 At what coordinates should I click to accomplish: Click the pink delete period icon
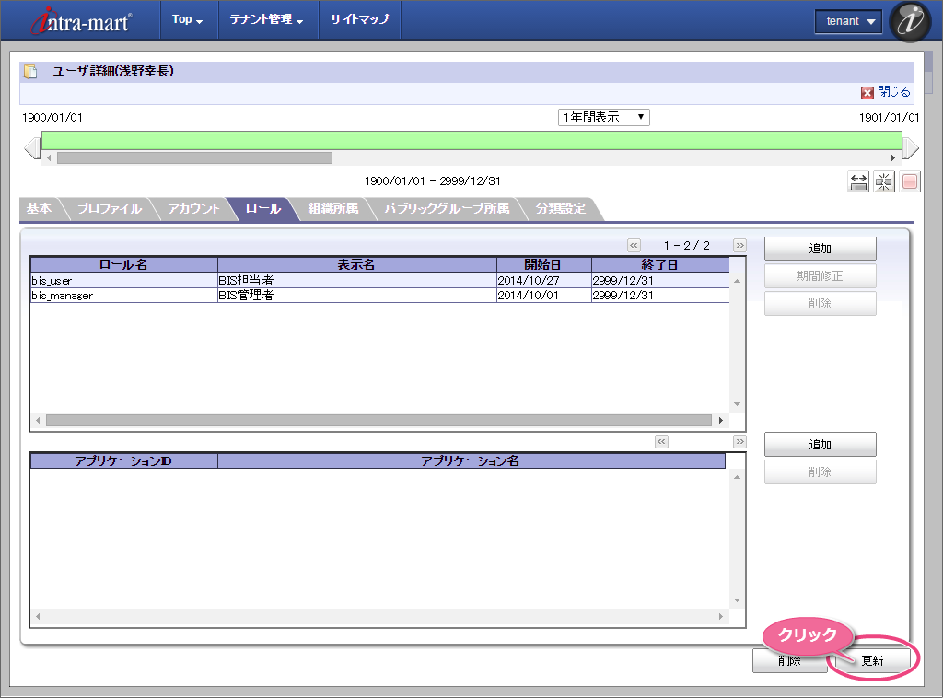click(910, 181)
